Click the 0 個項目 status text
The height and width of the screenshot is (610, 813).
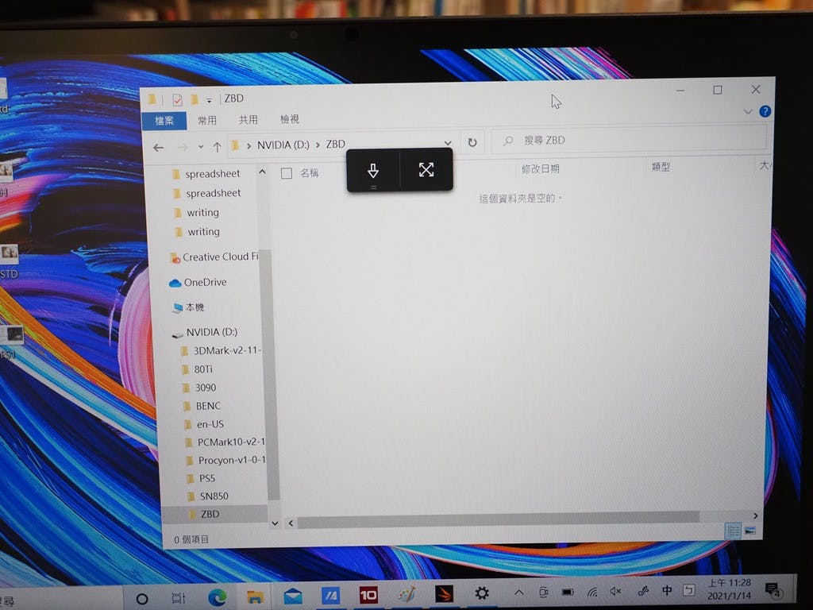[x=191, y=539]
